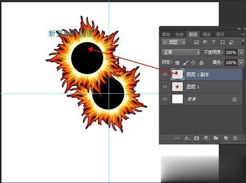Switch to the 通道 tab

tap(207, 34)
